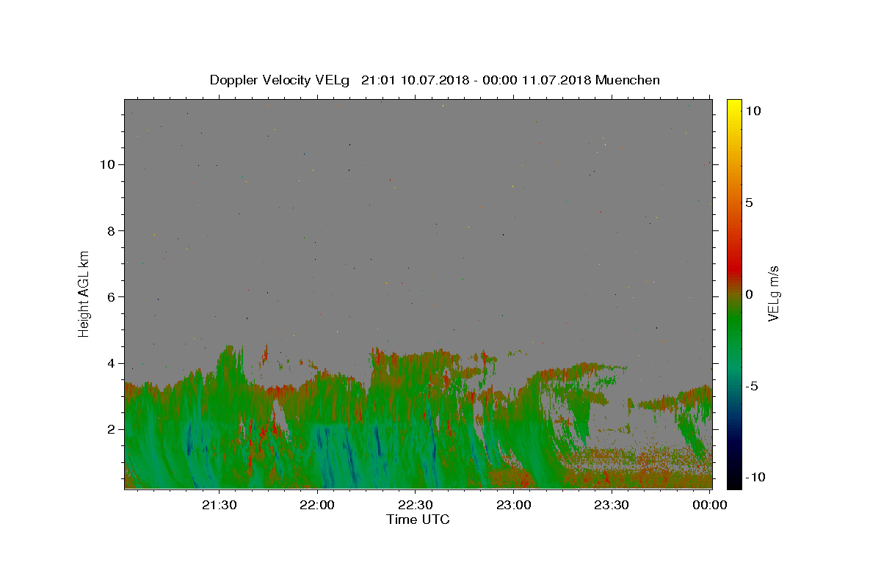This screenshot has width=881, height=587.
Task: Click the height tick label 6
Action: coord(112,296)
